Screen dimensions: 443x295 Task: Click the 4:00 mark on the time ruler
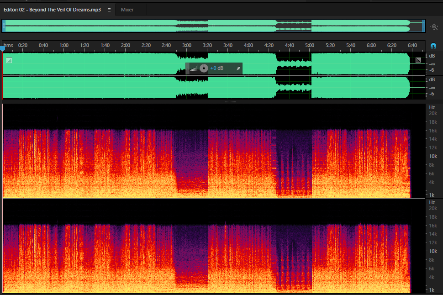248,45
